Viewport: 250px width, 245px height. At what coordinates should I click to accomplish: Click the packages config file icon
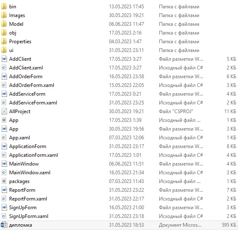click(x=4, y=181)
